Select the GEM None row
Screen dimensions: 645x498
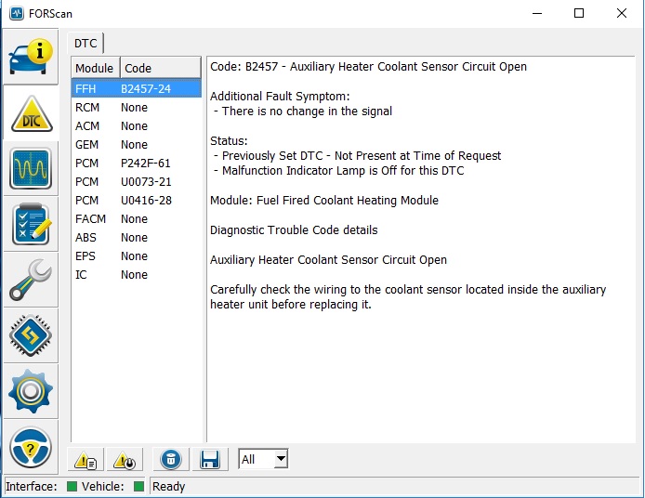(137, 145)
